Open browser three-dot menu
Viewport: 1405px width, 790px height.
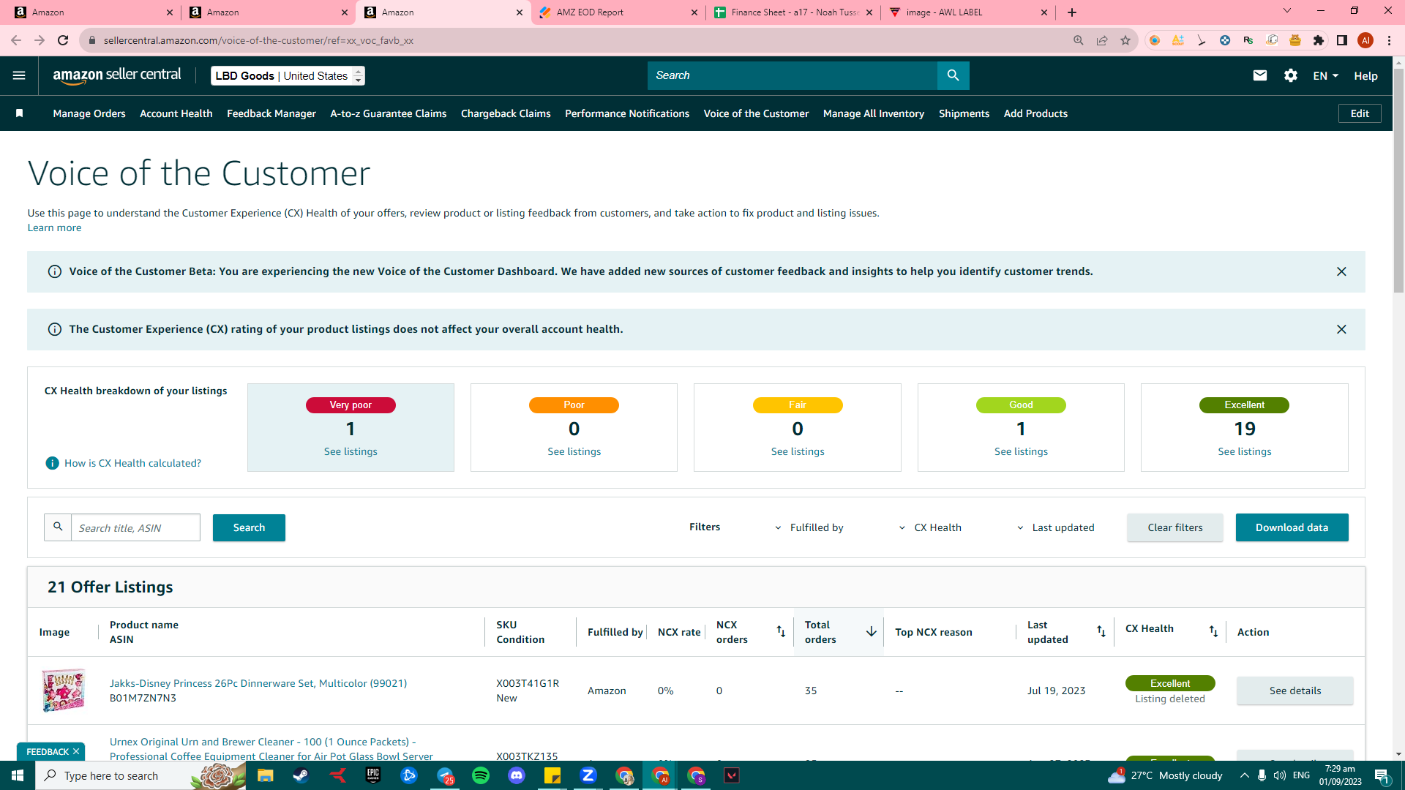(x=1389, y=40)
